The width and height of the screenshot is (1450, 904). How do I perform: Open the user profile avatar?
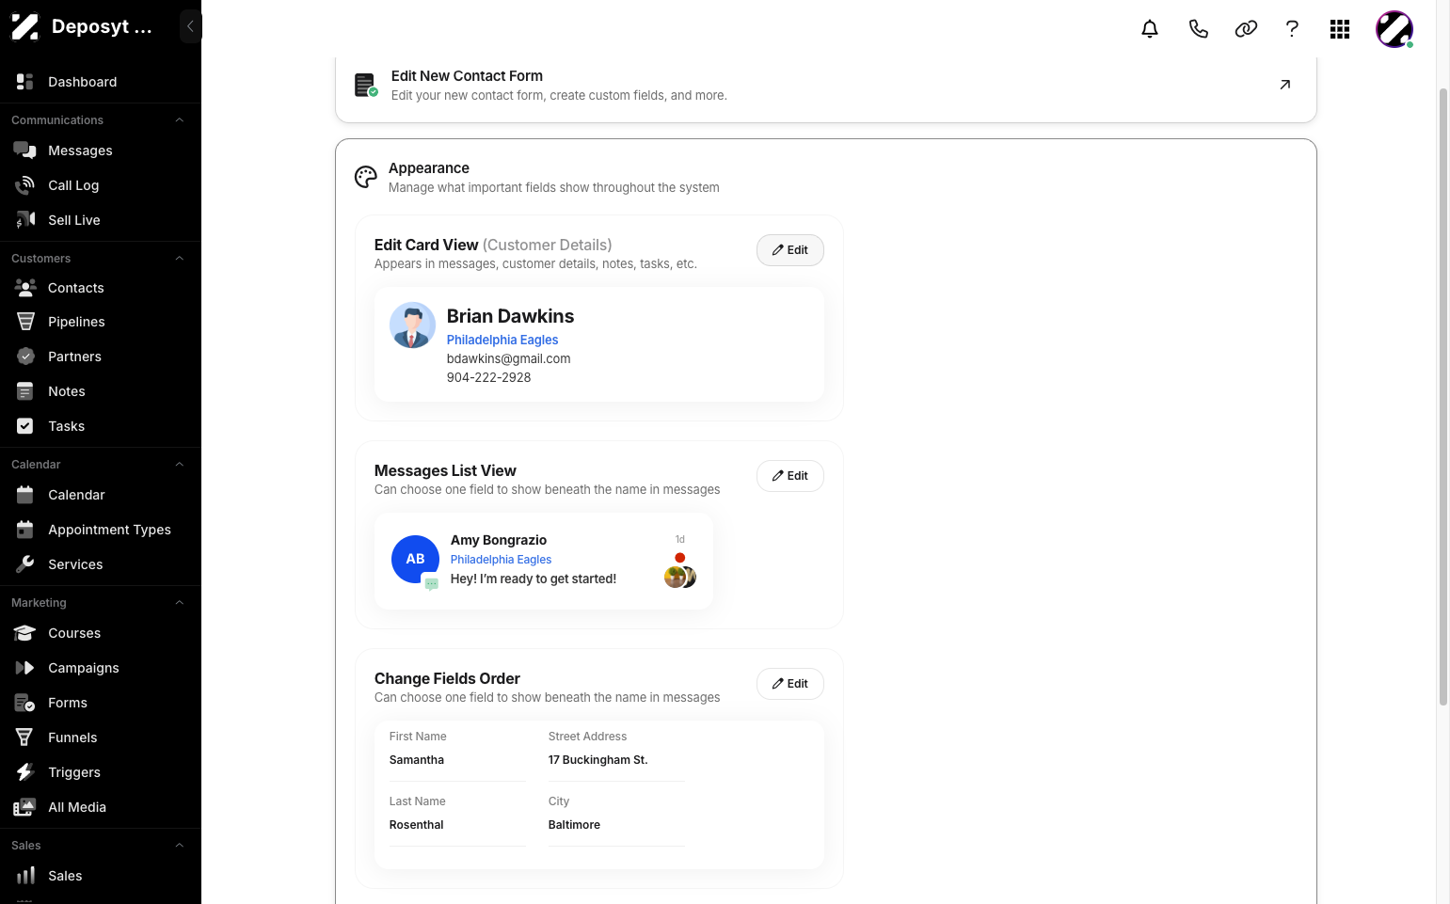1394,29
